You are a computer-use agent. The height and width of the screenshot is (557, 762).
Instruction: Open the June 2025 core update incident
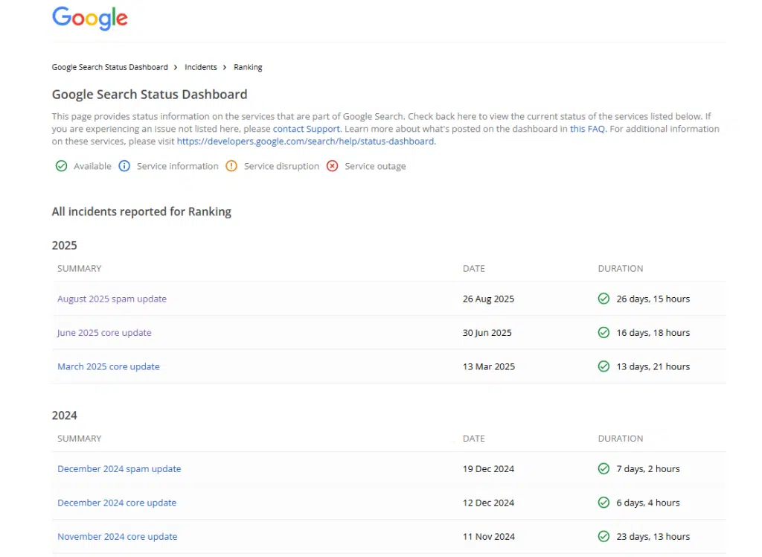pyautogui.click(x=104, y=333)
